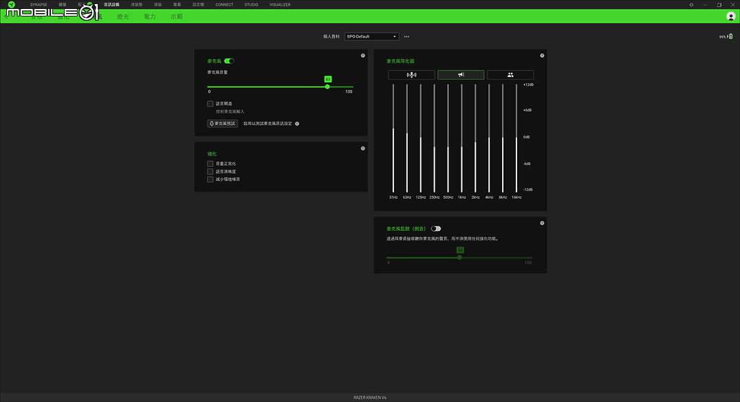
Task: Click the 0dB scale label
Action: point(526,137)
